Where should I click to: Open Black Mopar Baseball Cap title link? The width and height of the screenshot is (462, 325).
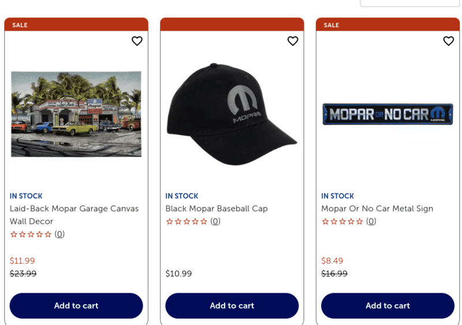[217, 208]
